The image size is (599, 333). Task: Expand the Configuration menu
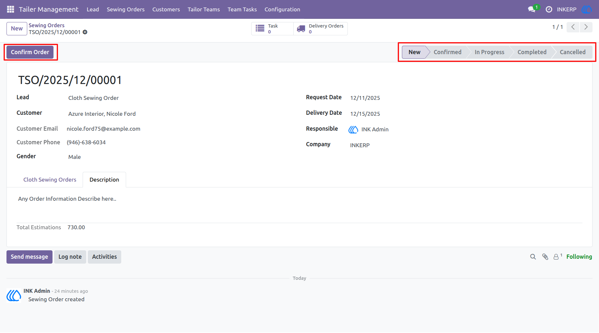tap(282, 9)
